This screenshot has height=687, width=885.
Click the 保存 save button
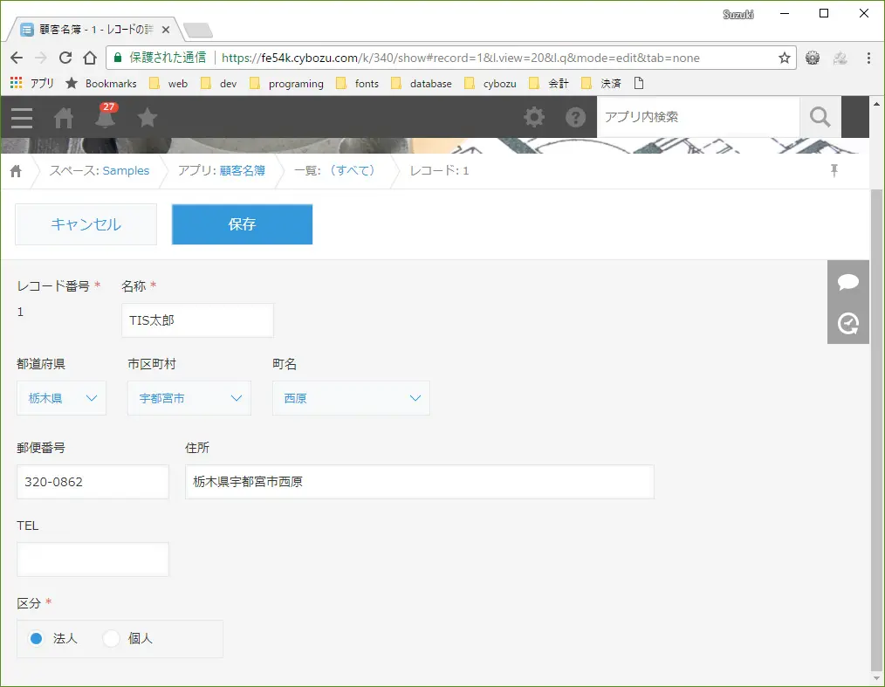[242, 224]
